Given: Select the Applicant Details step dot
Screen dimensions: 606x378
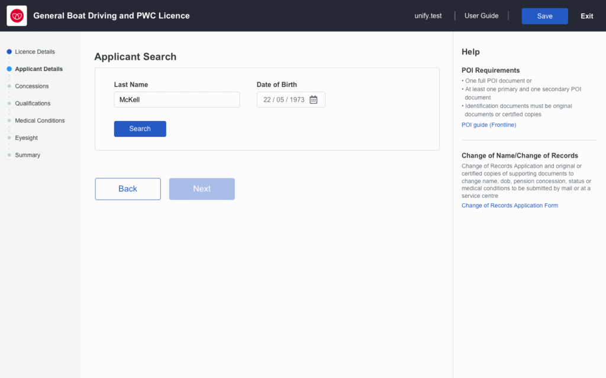Looking at the screenshot, I should pyautogui.click(x=9, y=69).
